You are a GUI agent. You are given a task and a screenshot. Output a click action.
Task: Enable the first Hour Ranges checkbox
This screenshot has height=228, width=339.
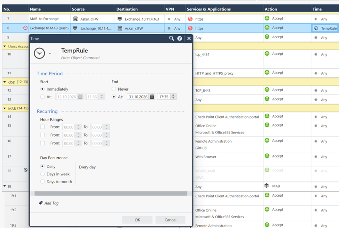click(x=42, y=127)
